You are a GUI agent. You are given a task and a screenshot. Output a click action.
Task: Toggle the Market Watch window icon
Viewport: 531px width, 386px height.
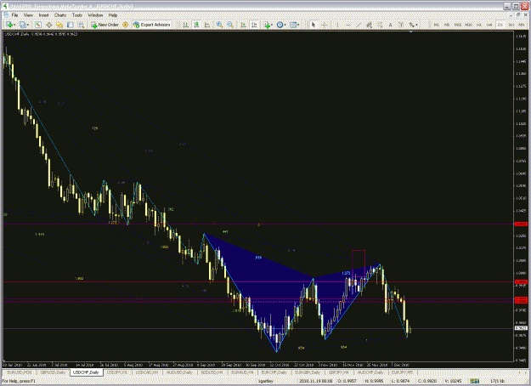click(38, 25)
